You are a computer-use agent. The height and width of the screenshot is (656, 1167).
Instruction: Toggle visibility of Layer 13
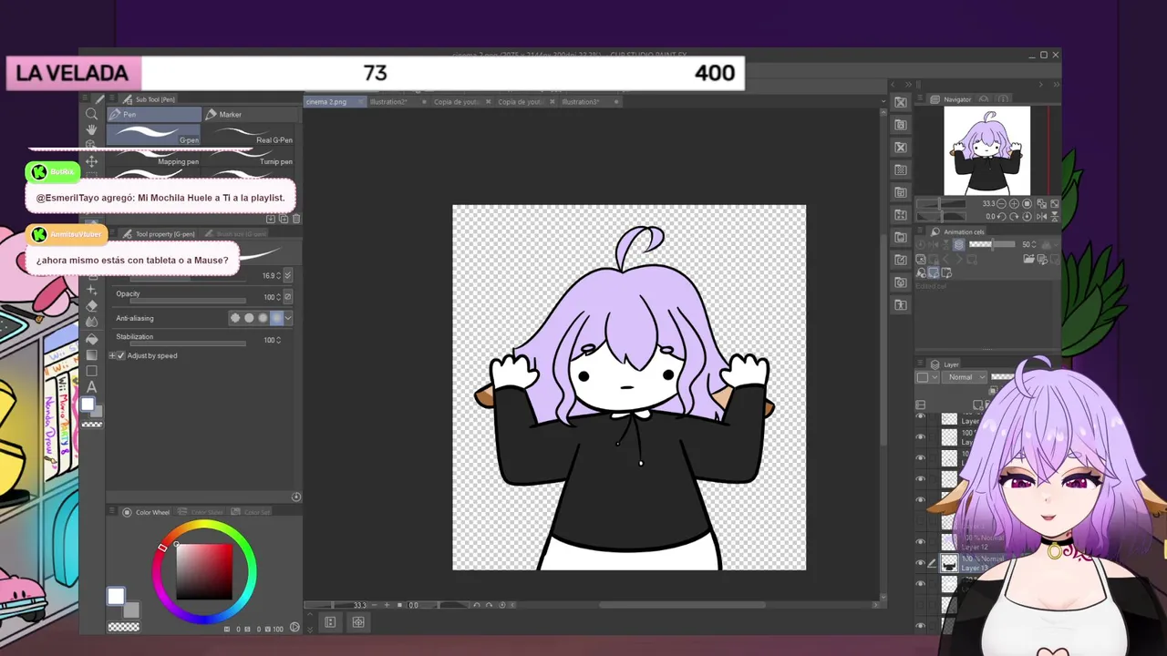click(920, 563)
